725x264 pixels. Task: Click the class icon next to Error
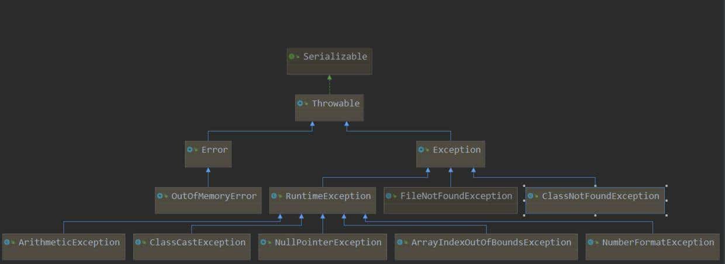point(191,150)
